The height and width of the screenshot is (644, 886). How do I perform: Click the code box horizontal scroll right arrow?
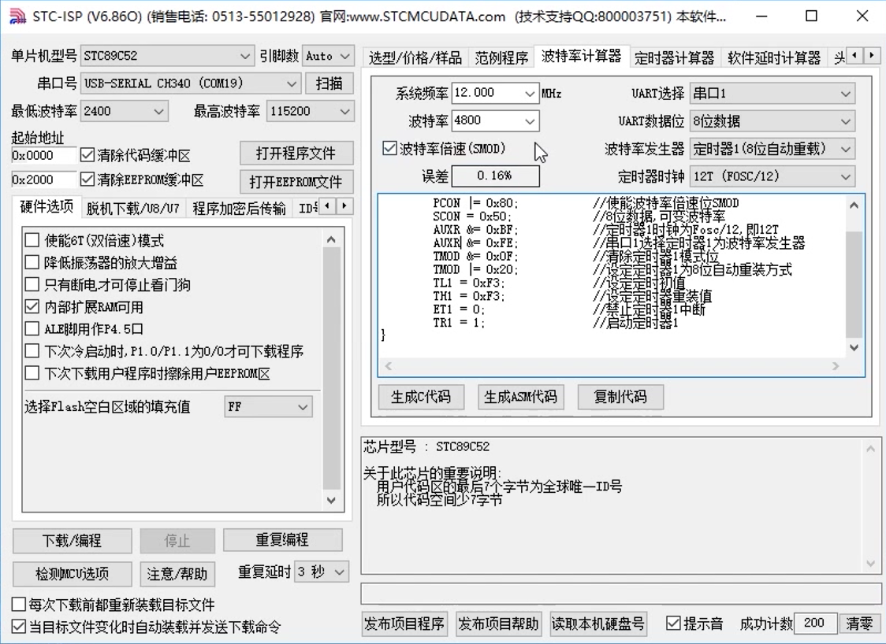pos(836,366)
